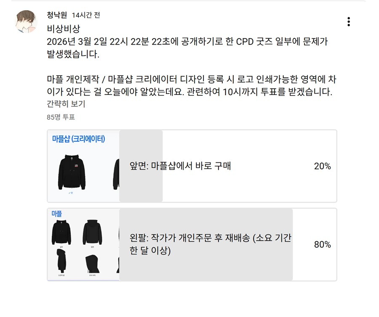Viewport: 379px width, 317px height.
Task: Click the 20% gray result bar
Action: [141, 185]
